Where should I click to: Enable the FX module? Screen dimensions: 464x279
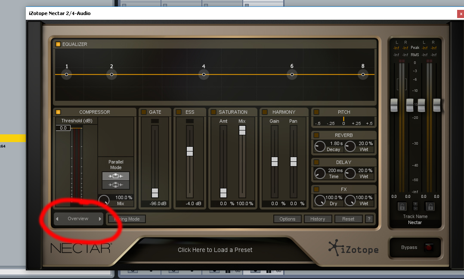point(316,189)
